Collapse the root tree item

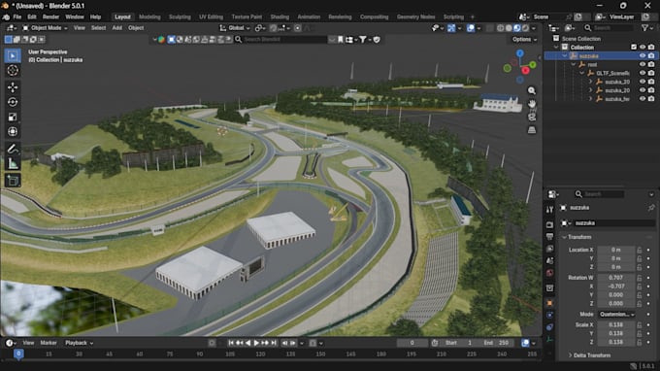[574, 64]
